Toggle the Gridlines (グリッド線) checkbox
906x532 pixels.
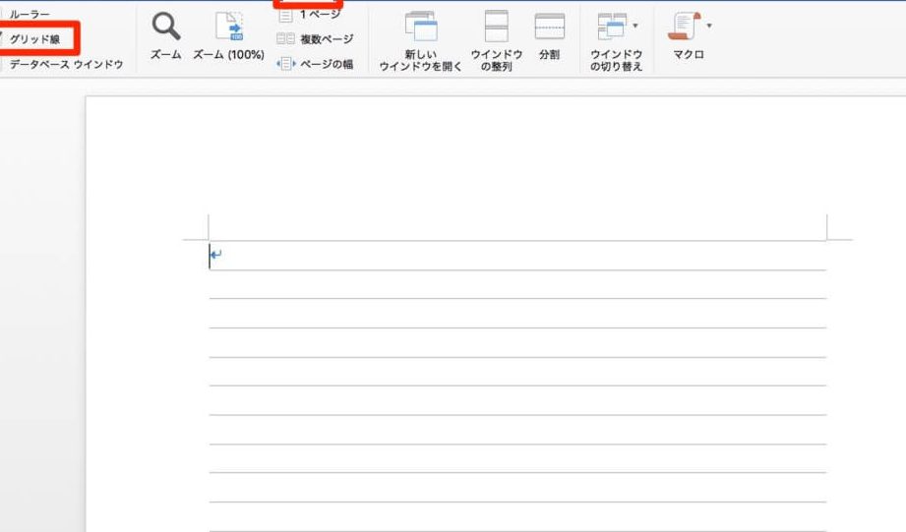tap(30, 39)
